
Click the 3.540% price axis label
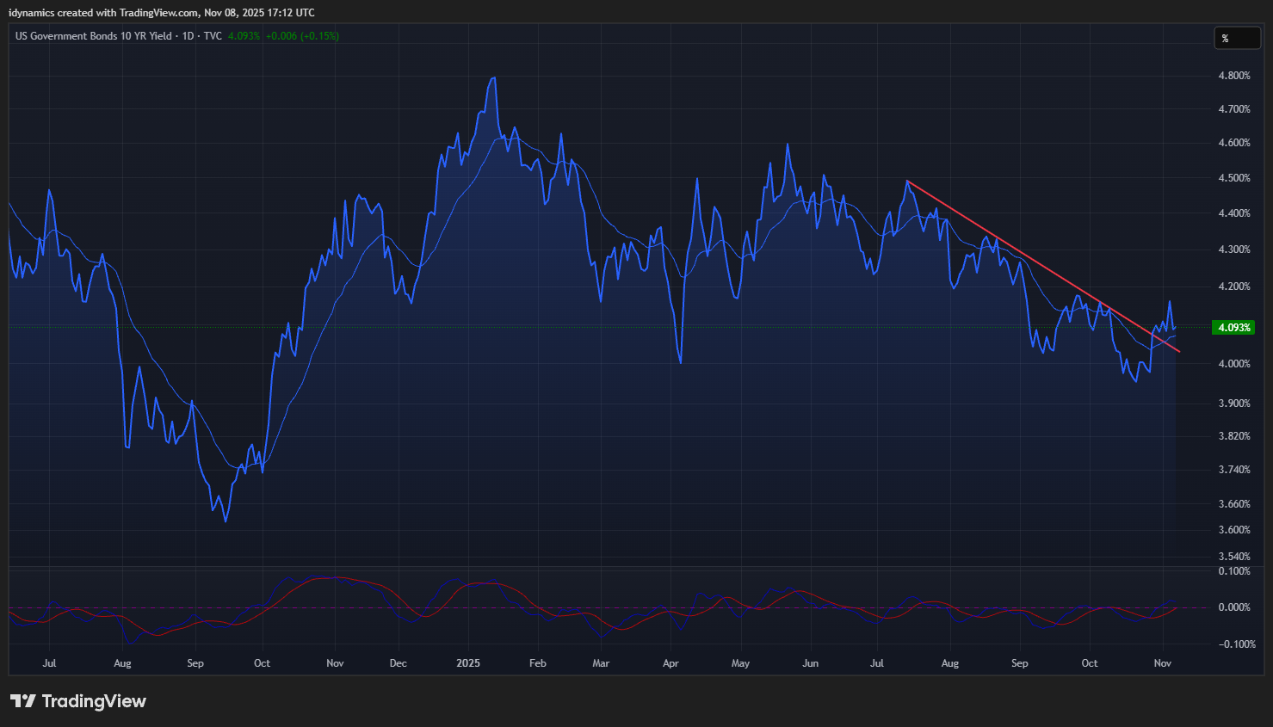[x=1233, y=557]
